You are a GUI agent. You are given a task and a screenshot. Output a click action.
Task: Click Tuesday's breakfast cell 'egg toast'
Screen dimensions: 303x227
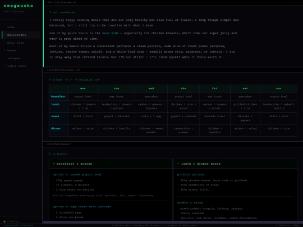click(x=116, y=96)
